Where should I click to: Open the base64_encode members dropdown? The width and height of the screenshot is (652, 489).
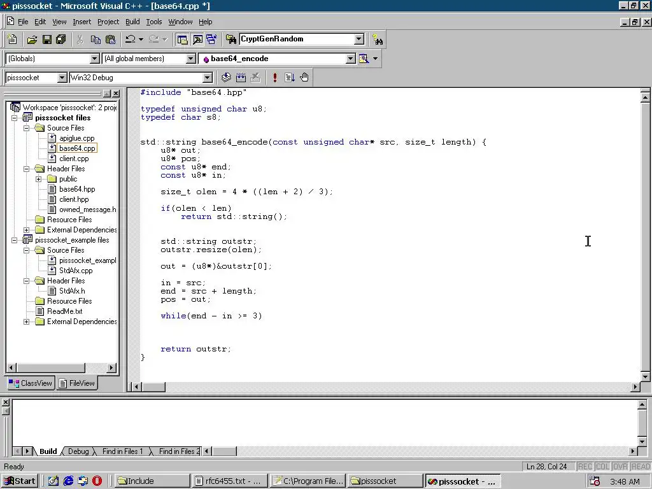click(351, 59)
